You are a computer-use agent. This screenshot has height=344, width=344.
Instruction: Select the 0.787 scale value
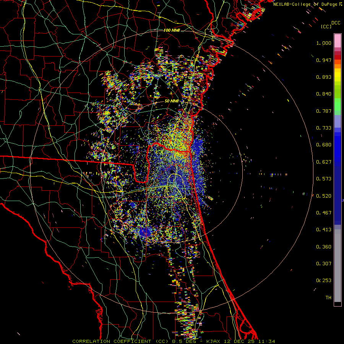coord(324,111)
